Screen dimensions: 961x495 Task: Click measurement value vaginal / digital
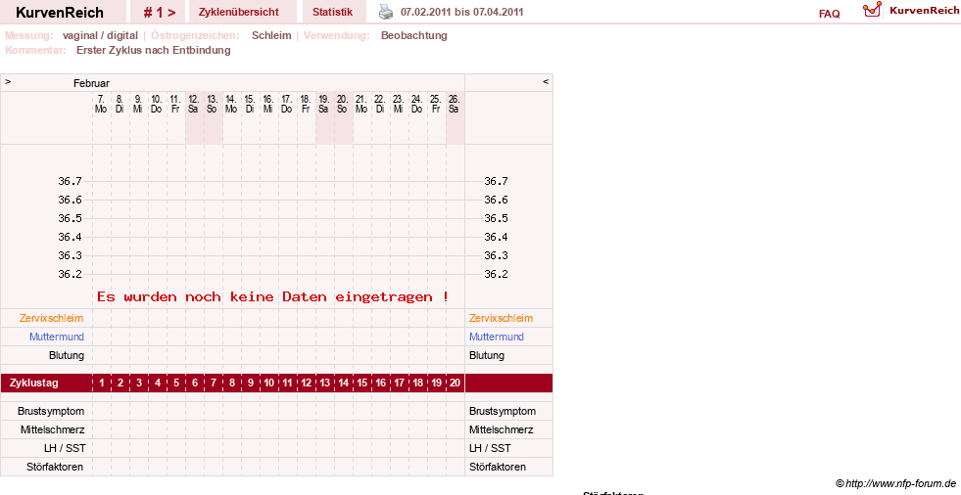(100, 35)
